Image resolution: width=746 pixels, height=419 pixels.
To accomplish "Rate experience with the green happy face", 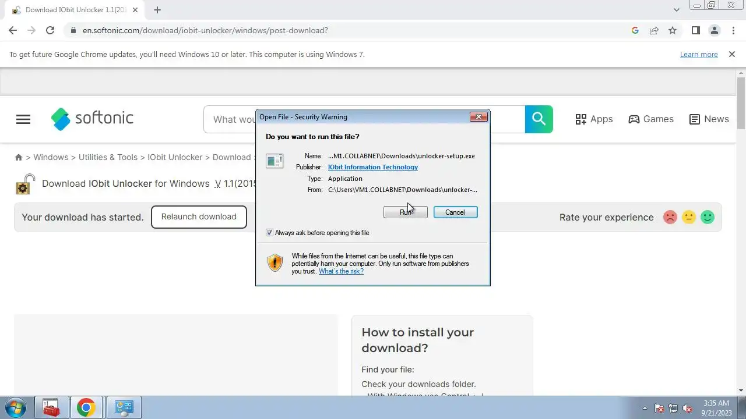I will (x=708, y=217).
